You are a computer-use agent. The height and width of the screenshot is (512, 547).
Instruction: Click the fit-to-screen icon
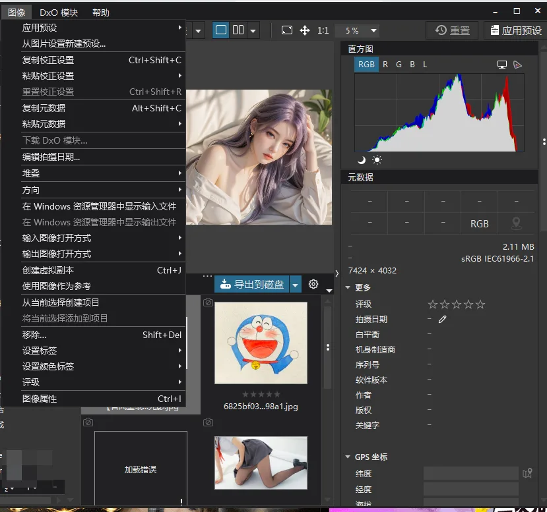(x=287, y=30)
